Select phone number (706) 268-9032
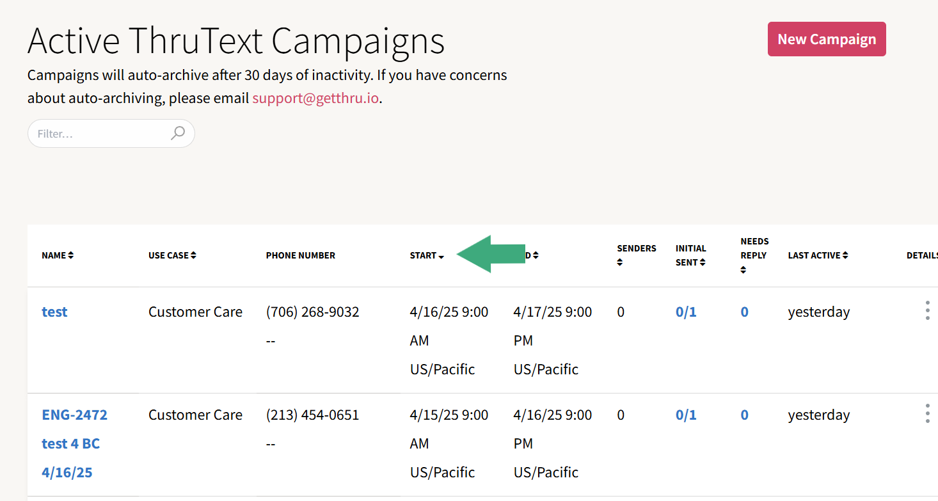 pos(313,312)
